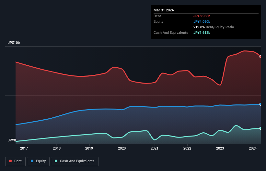The height and width of the screenshot is (171, 266).
Task: Click the JP¥0 y-axis label
Action: pos(12,140)
